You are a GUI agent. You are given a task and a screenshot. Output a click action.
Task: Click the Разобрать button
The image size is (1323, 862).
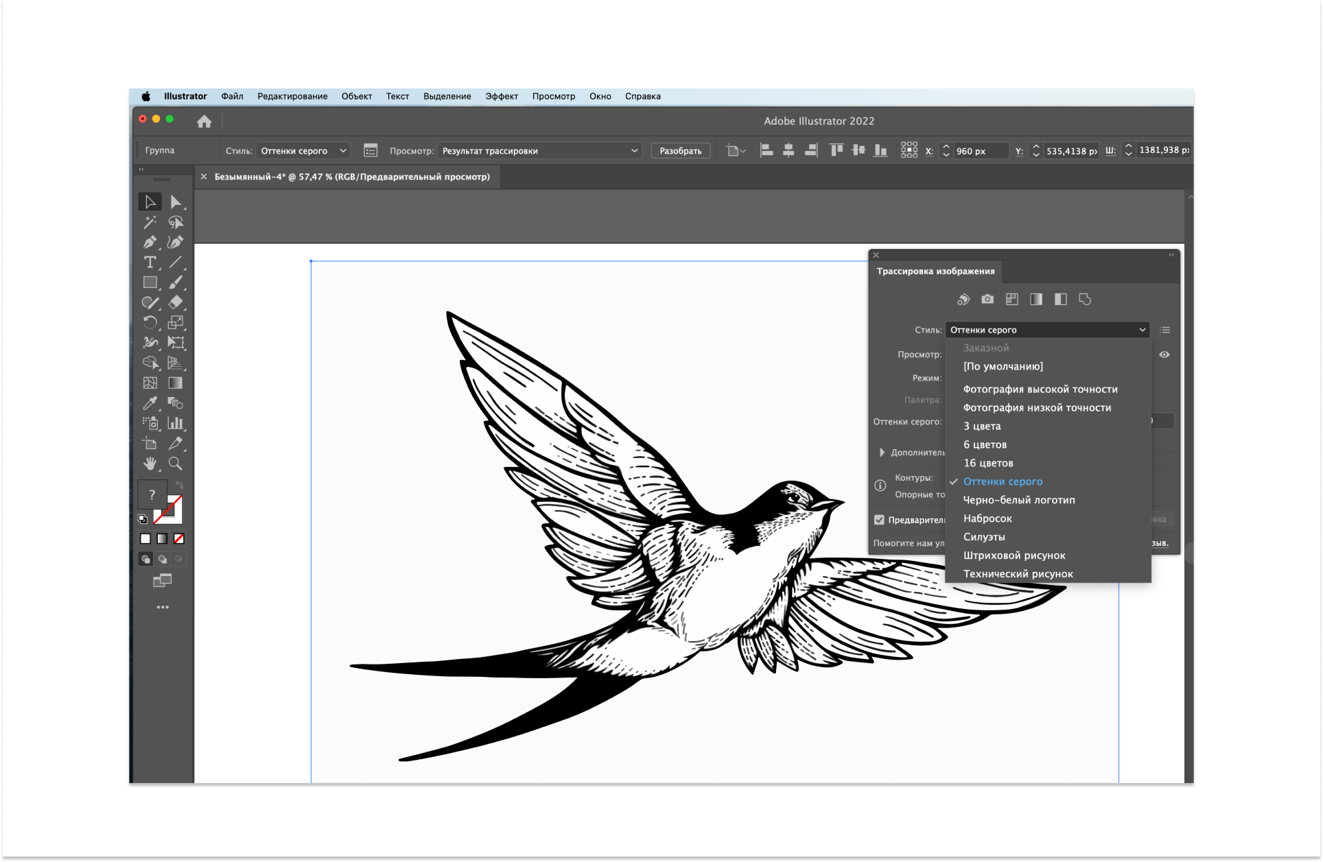pos(680,151)
